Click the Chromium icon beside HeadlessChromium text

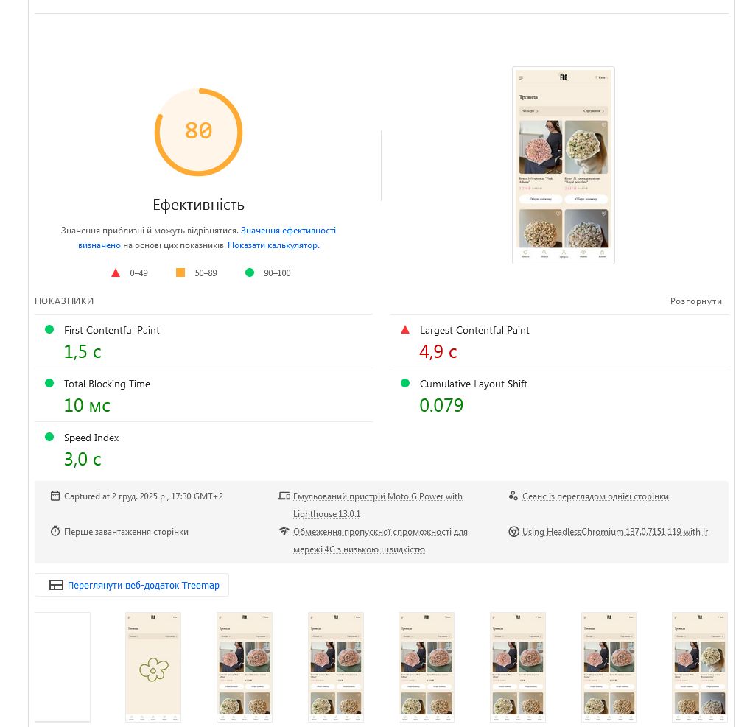(x=514, y=532)
